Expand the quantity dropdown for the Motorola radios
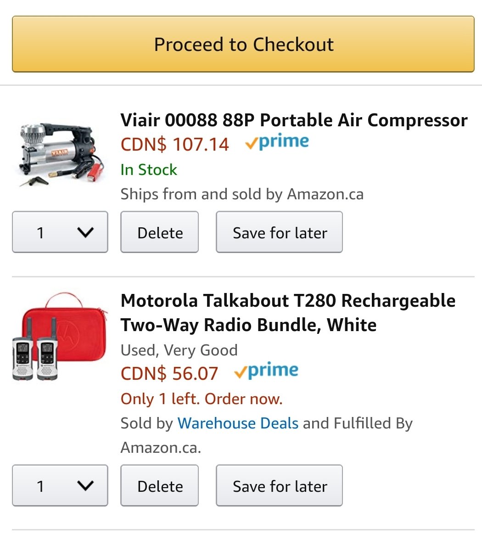The width and height of the screenshot is (482, 535). point(60,485)
